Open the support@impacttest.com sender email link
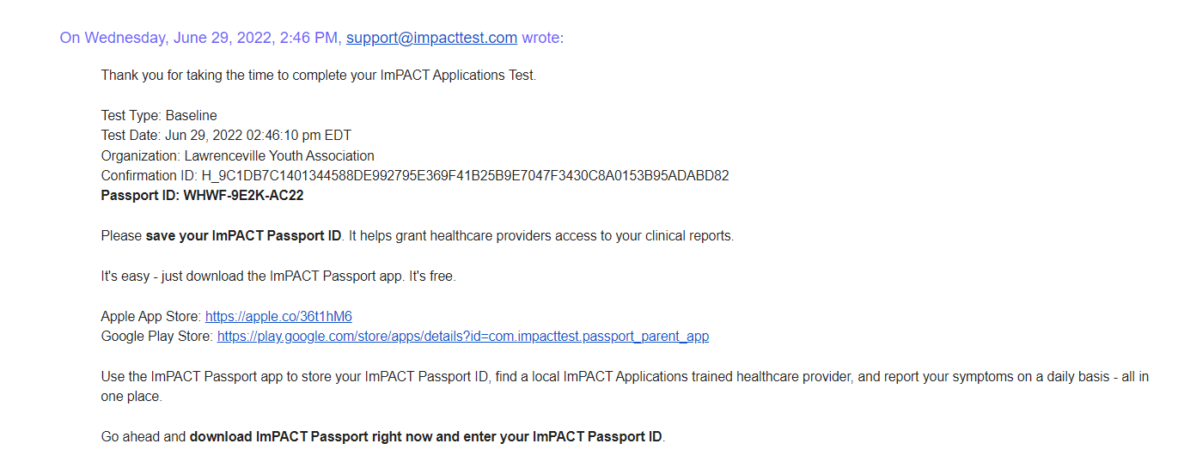The width and height of the screenshot is (1178, 474). tap(431, 38)
